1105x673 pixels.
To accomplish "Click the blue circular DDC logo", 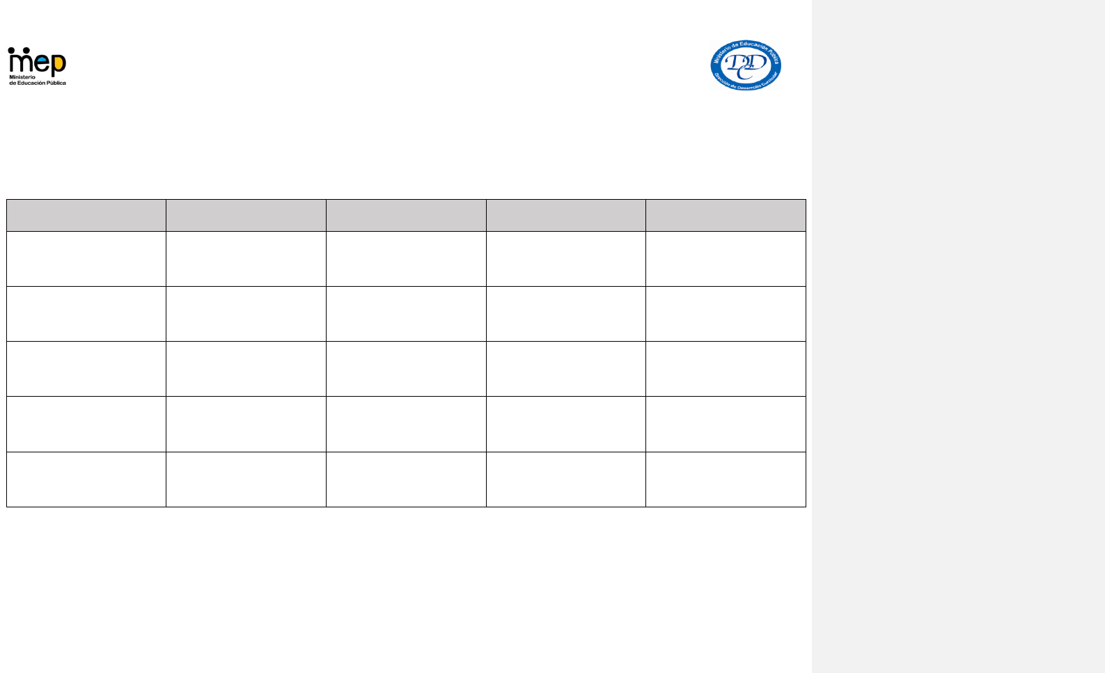I will point(746,65).
